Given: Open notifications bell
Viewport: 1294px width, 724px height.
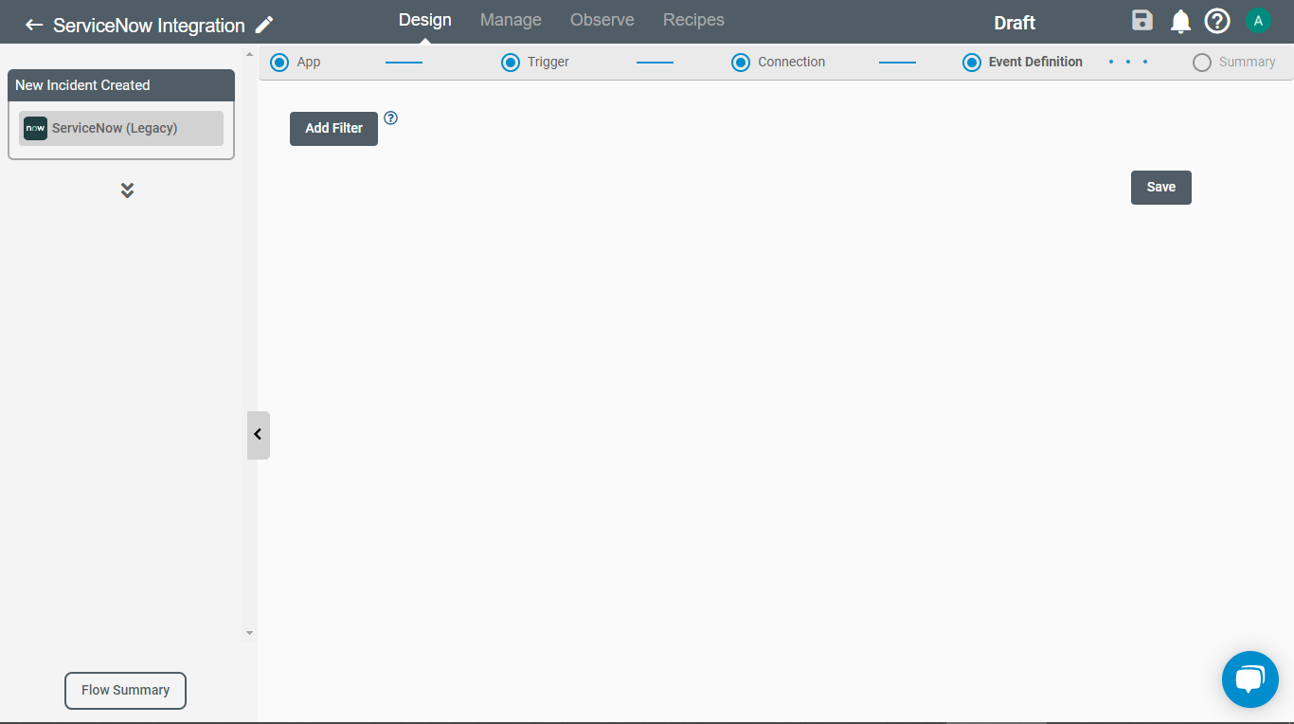Looking at the screenshot, I should point(1180,22).
